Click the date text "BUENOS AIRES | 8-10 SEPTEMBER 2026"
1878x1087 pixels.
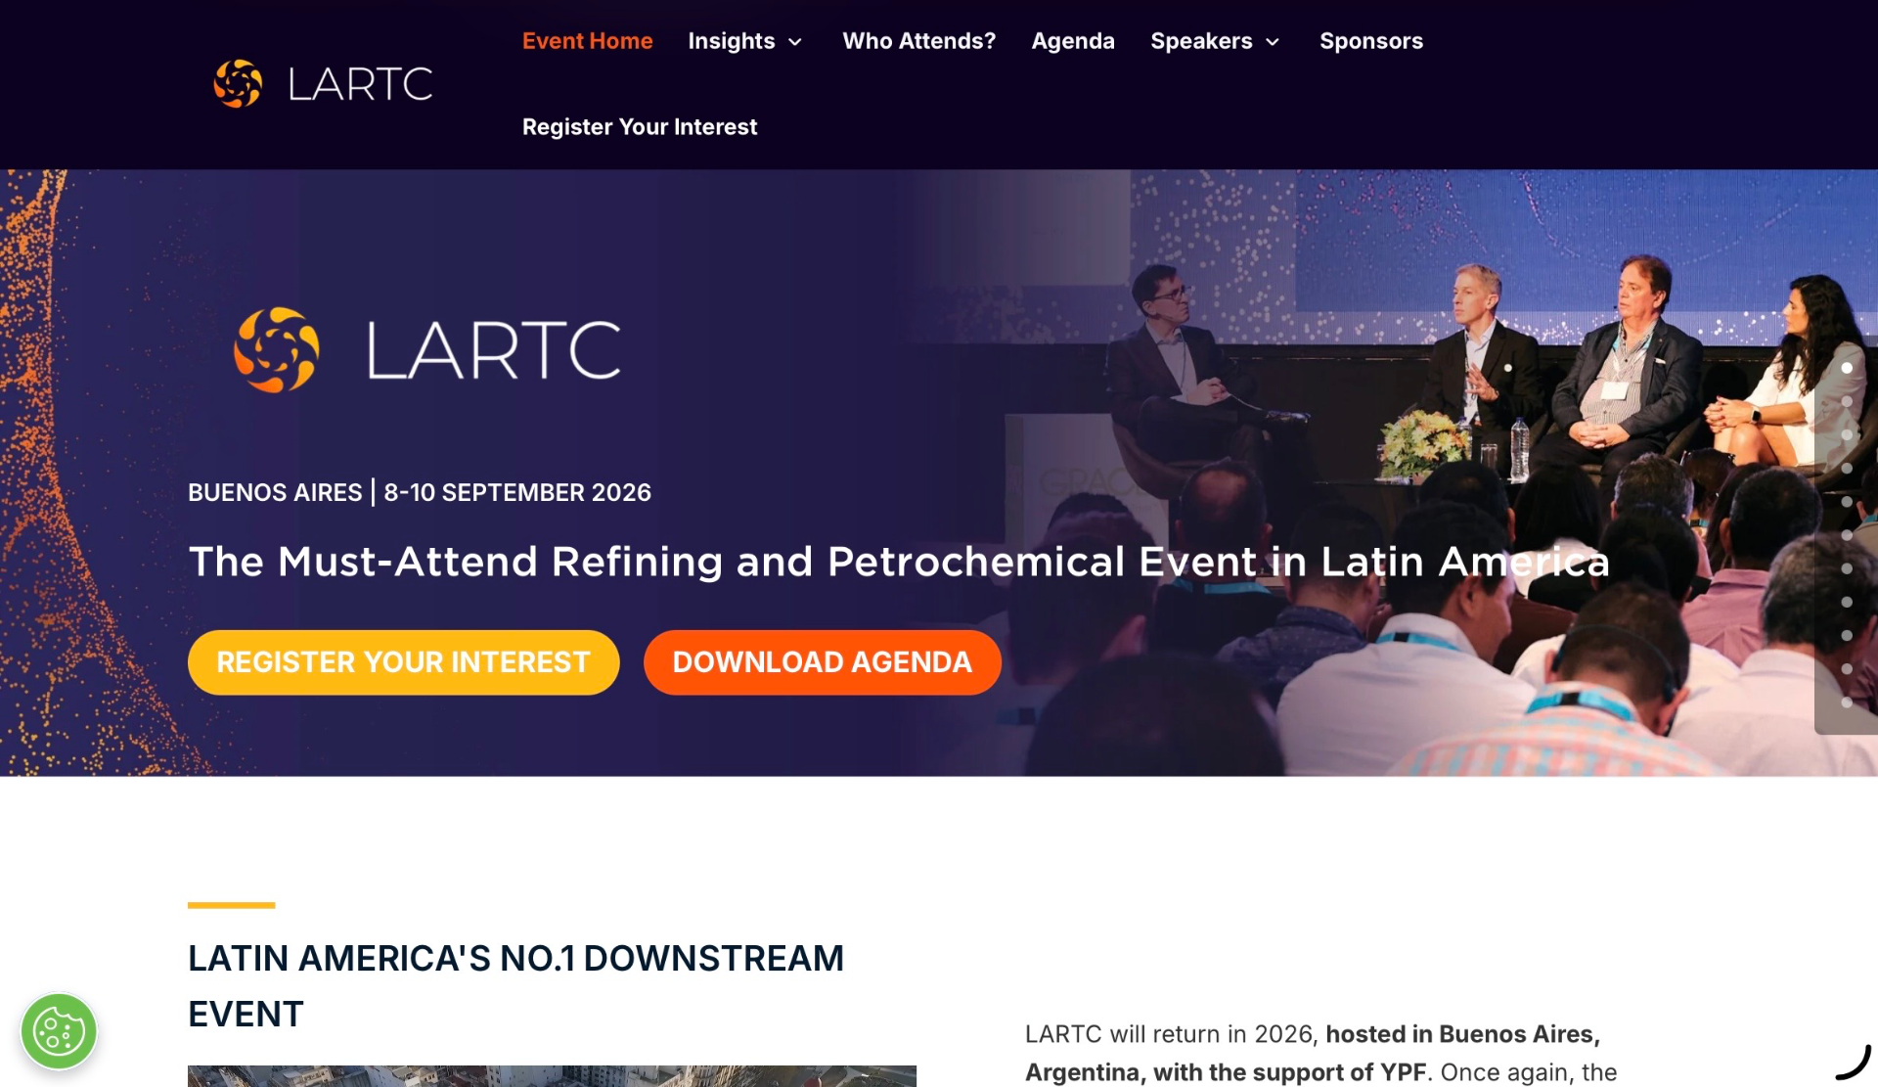point(420,492)
